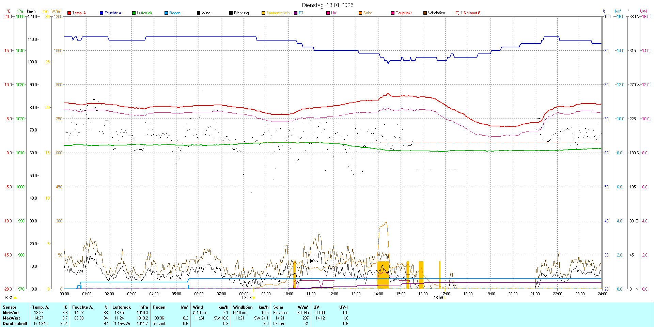Click the black Wind legend square
Screen dimensions: 654x327
point(199,13)
